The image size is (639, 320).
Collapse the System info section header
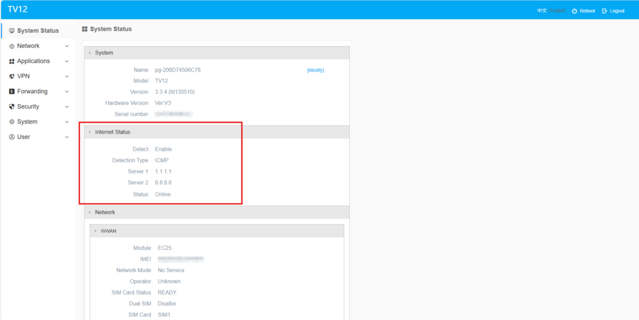tap(90, 53)
